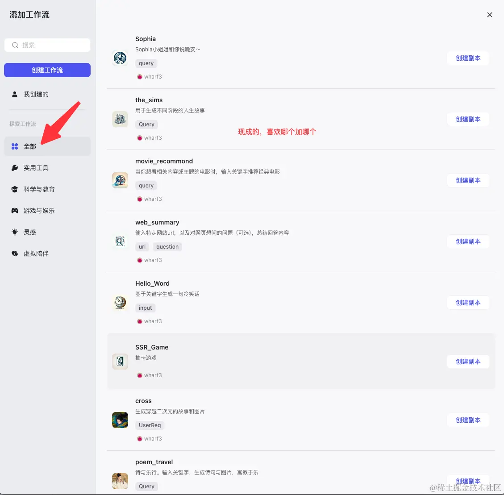Click the 基于关键字生成一句冷笑话 description

pyautogui.click(x=167, y=294)
